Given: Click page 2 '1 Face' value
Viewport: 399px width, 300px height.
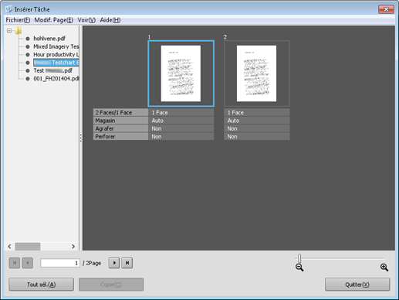Looking at the screenshot, I should 257,112.
